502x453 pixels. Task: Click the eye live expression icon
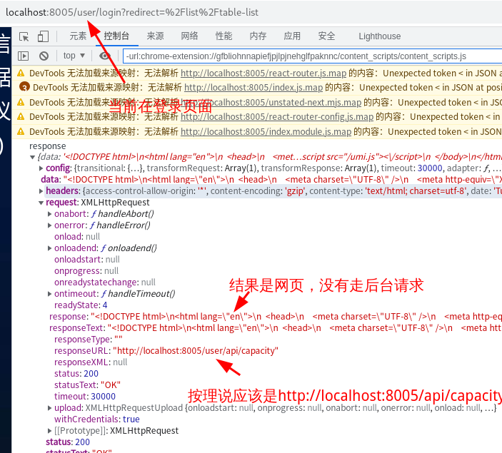[104, 56]
